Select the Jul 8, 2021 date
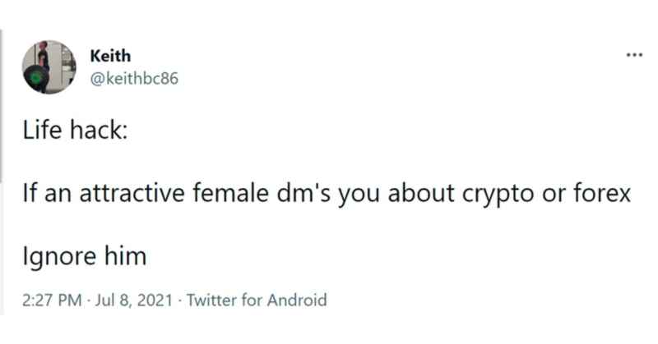 click(133, 300)
